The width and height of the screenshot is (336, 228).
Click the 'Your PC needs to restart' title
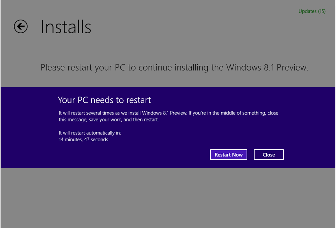[x=104, y=100]
